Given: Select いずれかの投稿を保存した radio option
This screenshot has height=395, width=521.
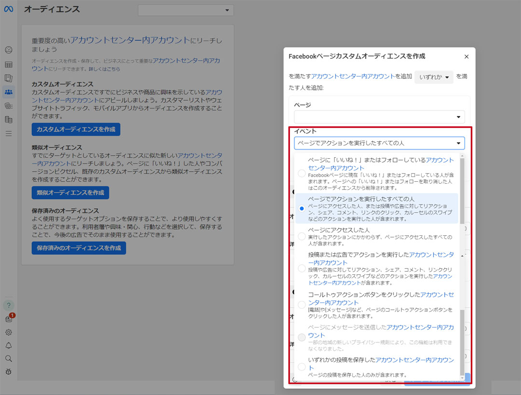Looking at the screenshot, I should pos(302,367).
